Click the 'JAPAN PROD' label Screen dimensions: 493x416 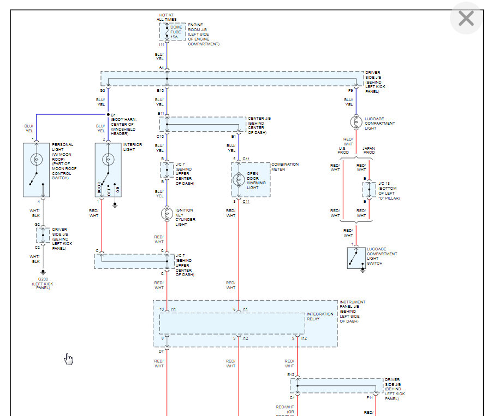[x=369, y=150]
